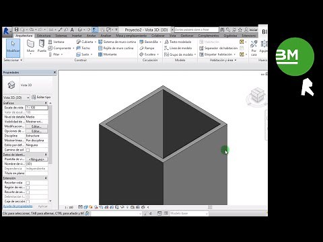323x242 pixels.
Task: Collapse the Datos de identidad group
Action: [x=46, y=155]
